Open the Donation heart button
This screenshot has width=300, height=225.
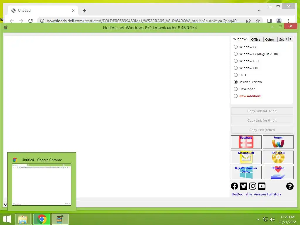[278, 172]
